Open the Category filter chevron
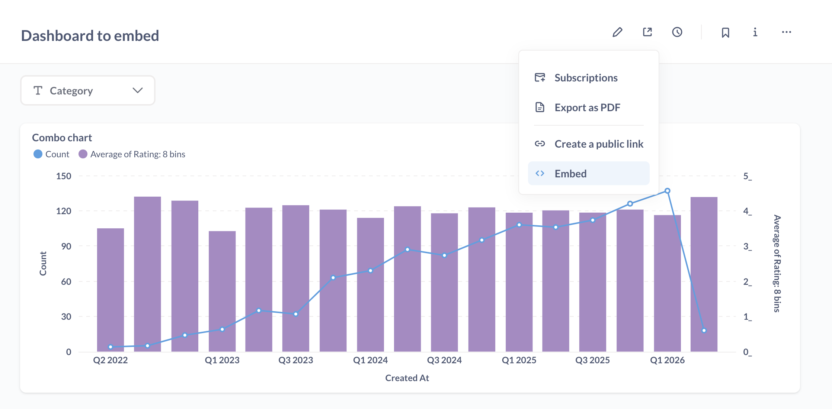 137,90
